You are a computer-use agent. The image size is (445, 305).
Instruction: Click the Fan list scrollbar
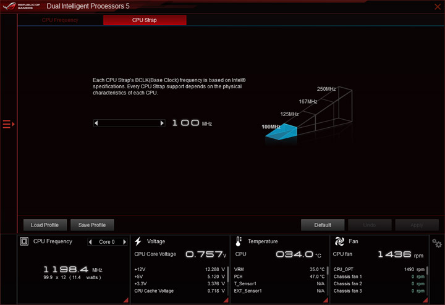click(x=427, y=270)
